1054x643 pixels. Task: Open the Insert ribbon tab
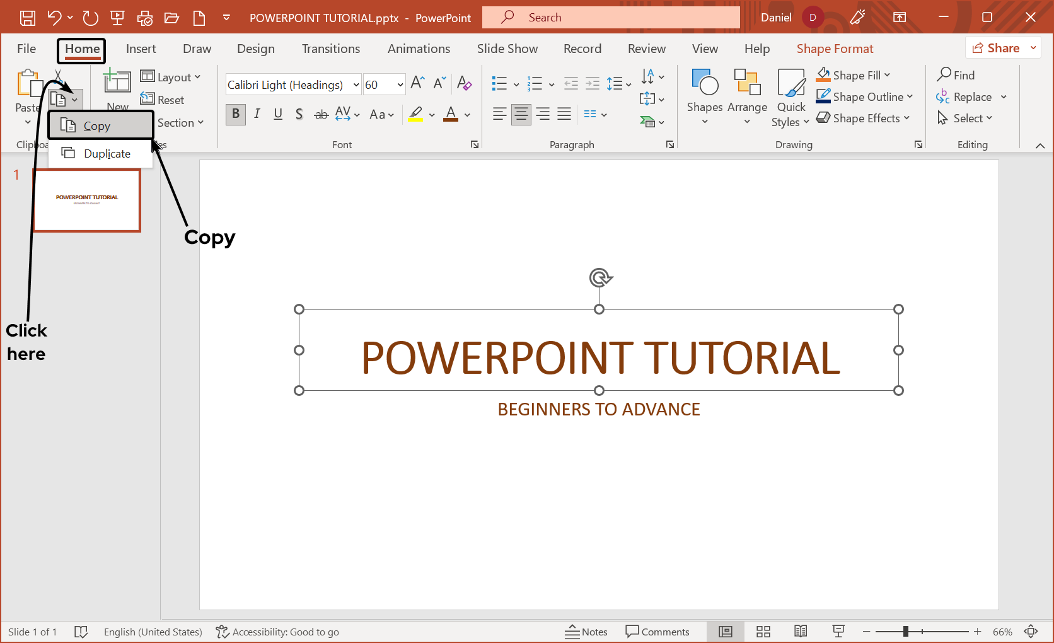pyautogui.click(x=141, y=49)
